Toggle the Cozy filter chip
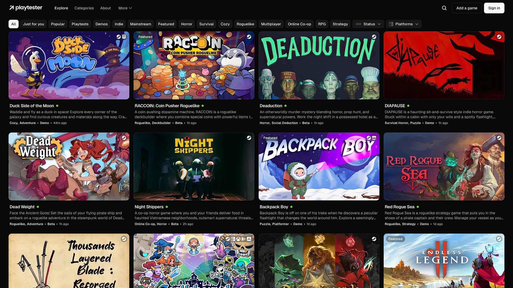513x288 pixels. [x=225, y=24]
